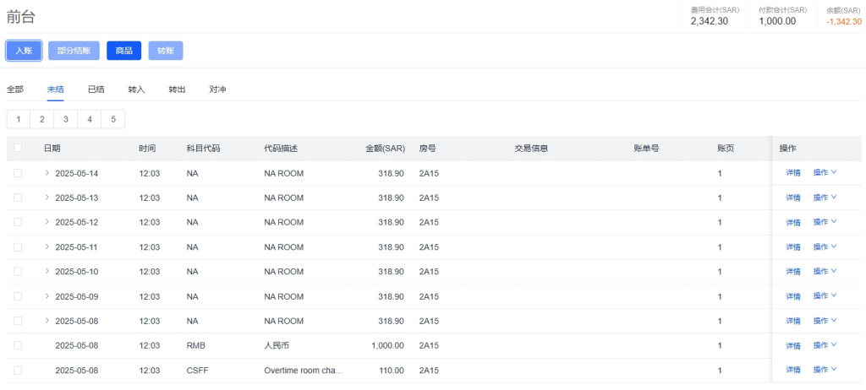Viewport: 866px width, 390px height.
Task: Click the blue 商品 button
Action: point(123,51)
